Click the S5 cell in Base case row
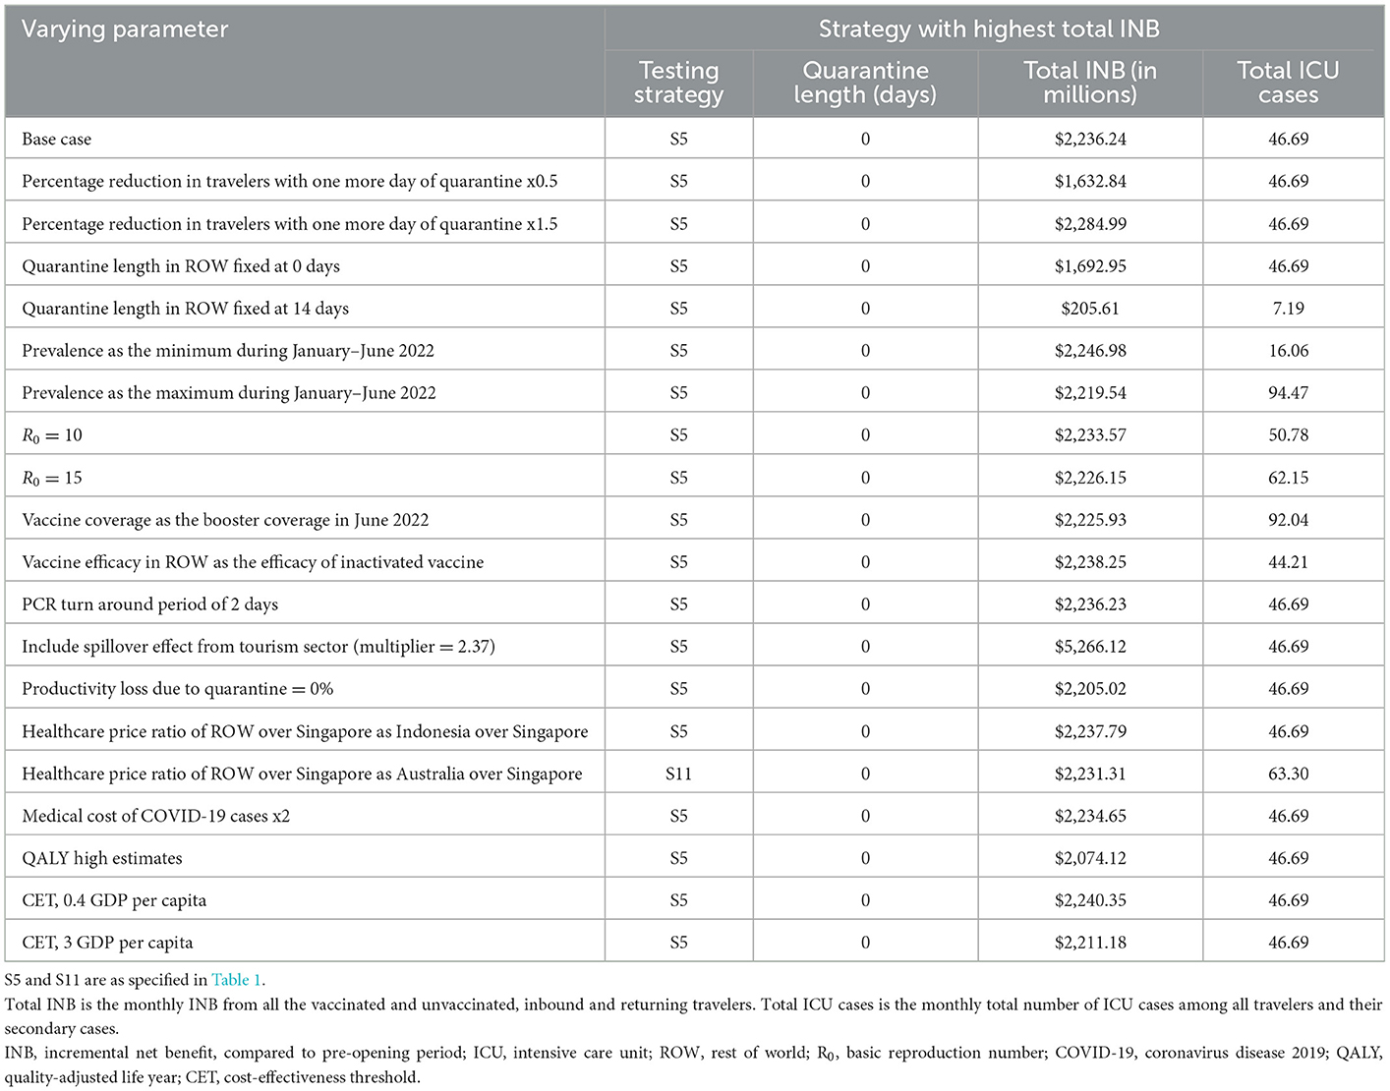Image resolution: width=1390 pixels, height=1091 pixels. point(679,140)
